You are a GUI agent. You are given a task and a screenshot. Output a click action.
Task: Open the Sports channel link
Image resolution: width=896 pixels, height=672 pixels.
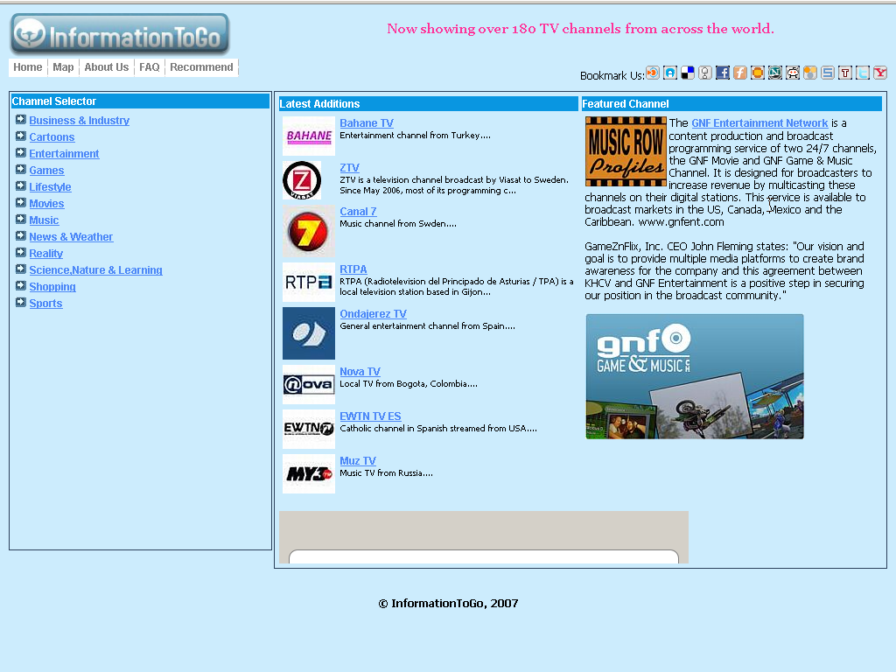[45, 303]
